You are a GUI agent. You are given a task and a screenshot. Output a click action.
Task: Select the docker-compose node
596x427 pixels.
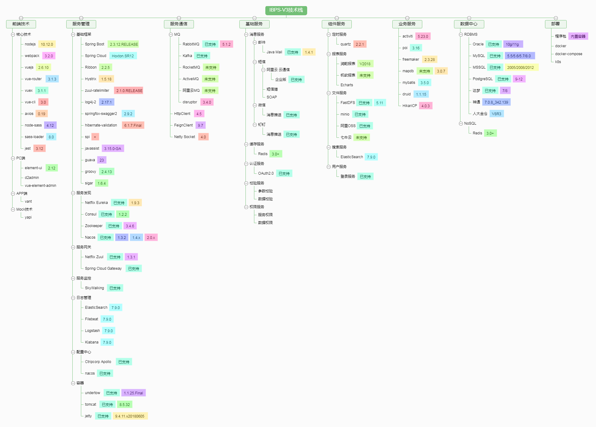click(x=569, y=54)
